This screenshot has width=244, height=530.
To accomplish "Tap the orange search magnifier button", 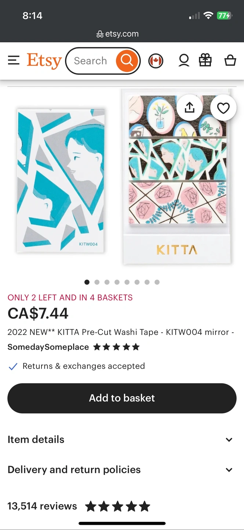I will click(127, 61).
